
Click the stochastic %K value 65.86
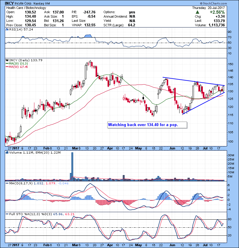(x=58, y=214)
